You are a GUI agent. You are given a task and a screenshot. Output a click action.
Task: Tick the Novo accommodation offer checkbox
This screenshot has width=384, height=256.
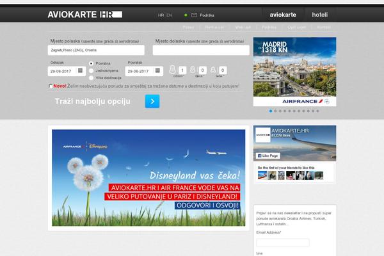[x=50, y=86]
